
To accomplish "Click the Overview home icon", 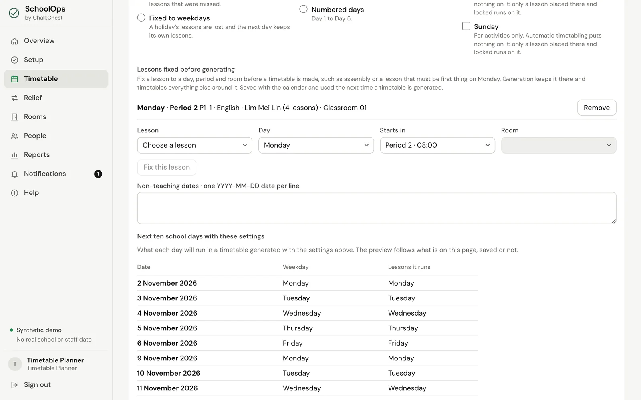I will point(14,41).
